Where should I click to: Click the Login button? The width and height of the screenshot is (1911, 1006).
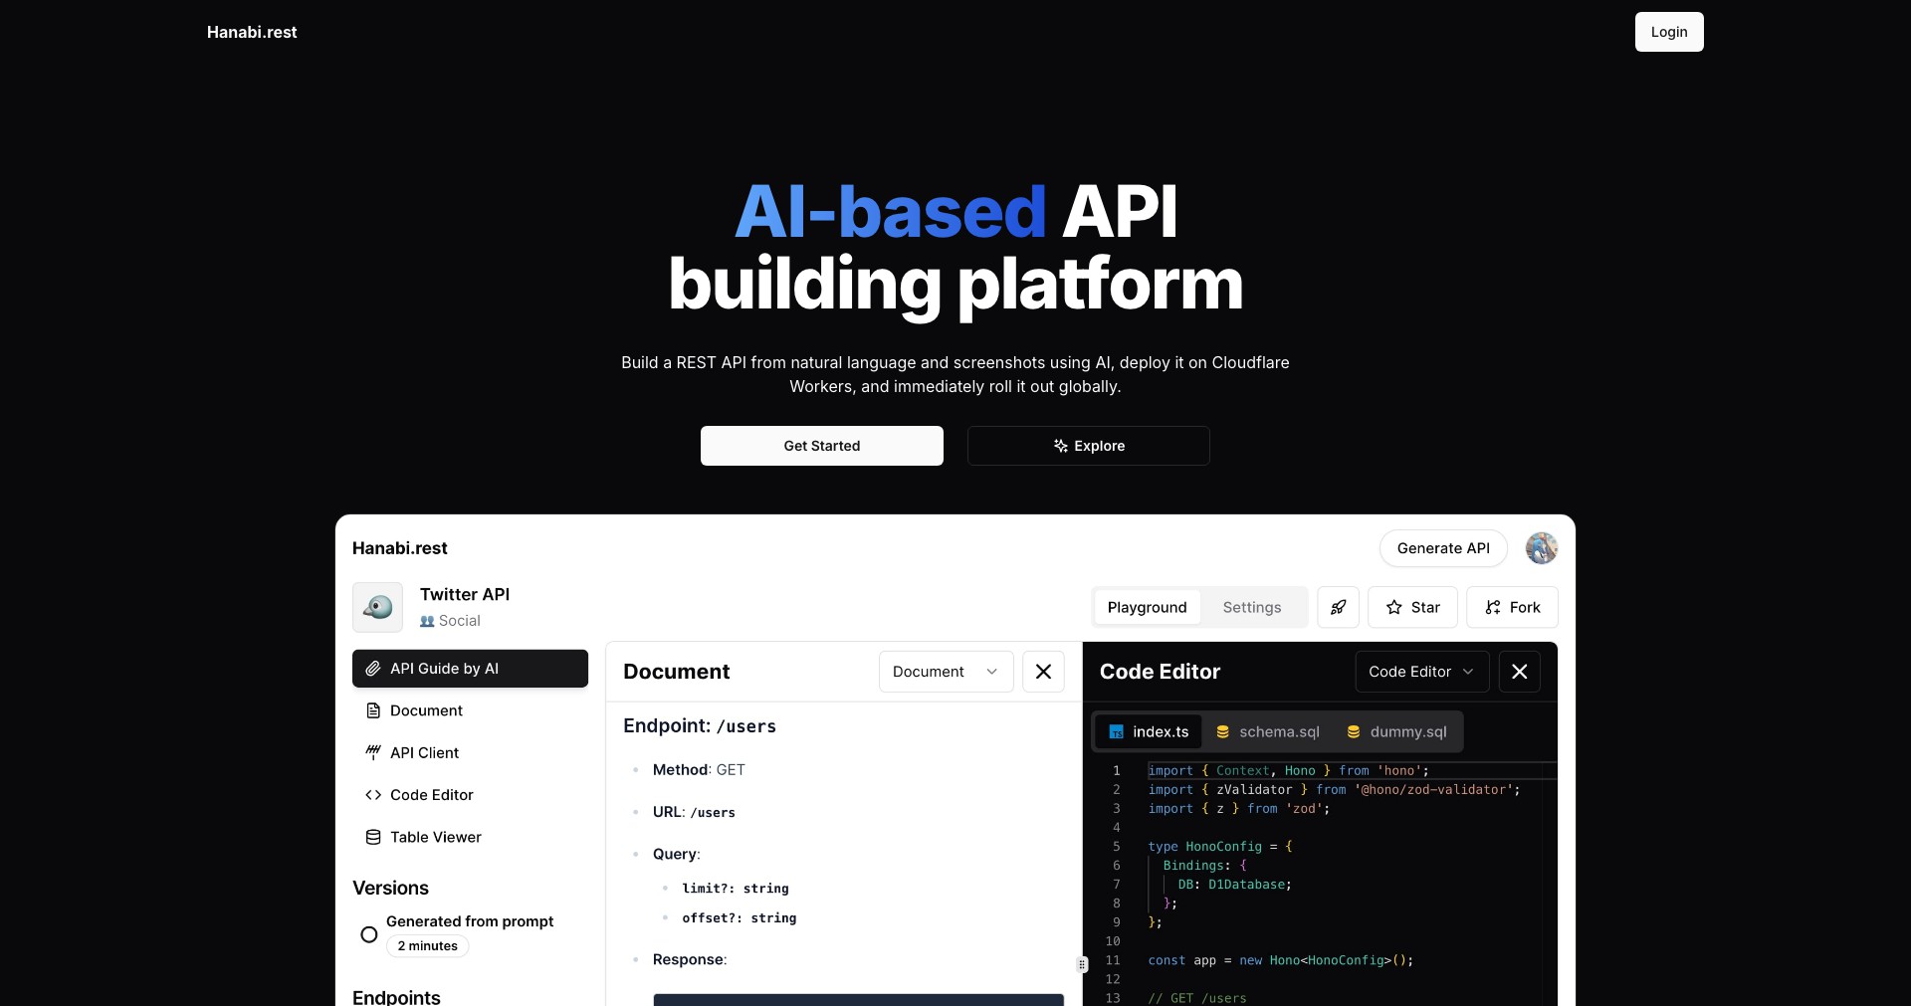point(1669,32)
